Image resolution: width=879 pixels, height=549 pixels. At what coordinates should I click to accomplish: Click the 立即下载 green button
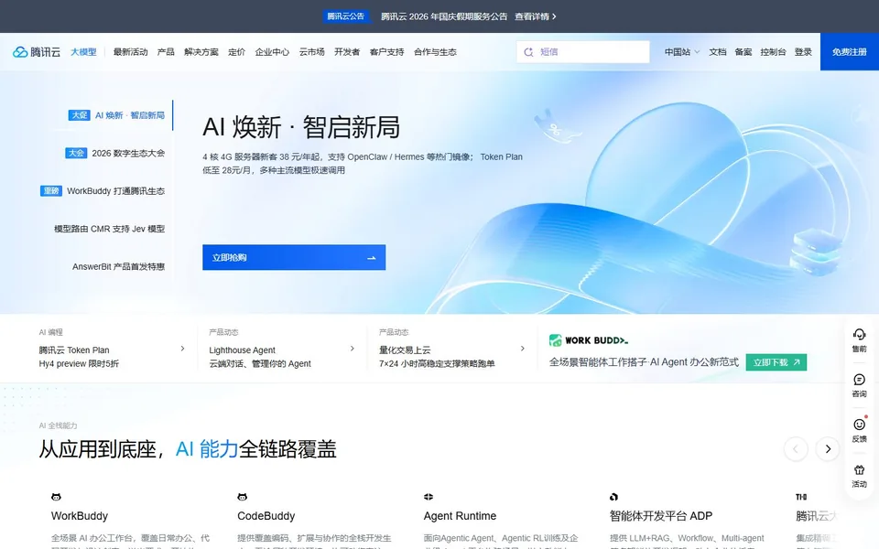coord(776,362)
